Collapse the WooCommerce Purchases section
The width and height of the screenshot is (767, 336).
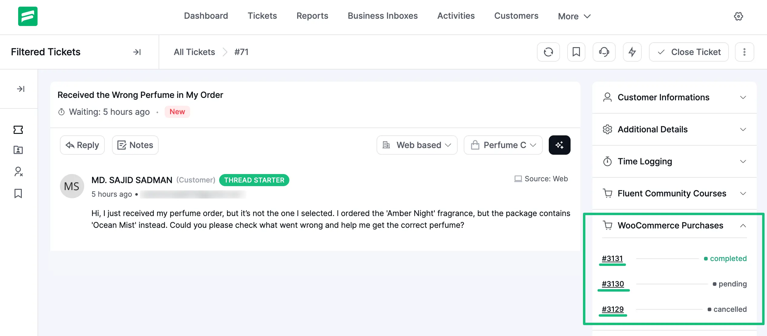(x=743, y=226)
